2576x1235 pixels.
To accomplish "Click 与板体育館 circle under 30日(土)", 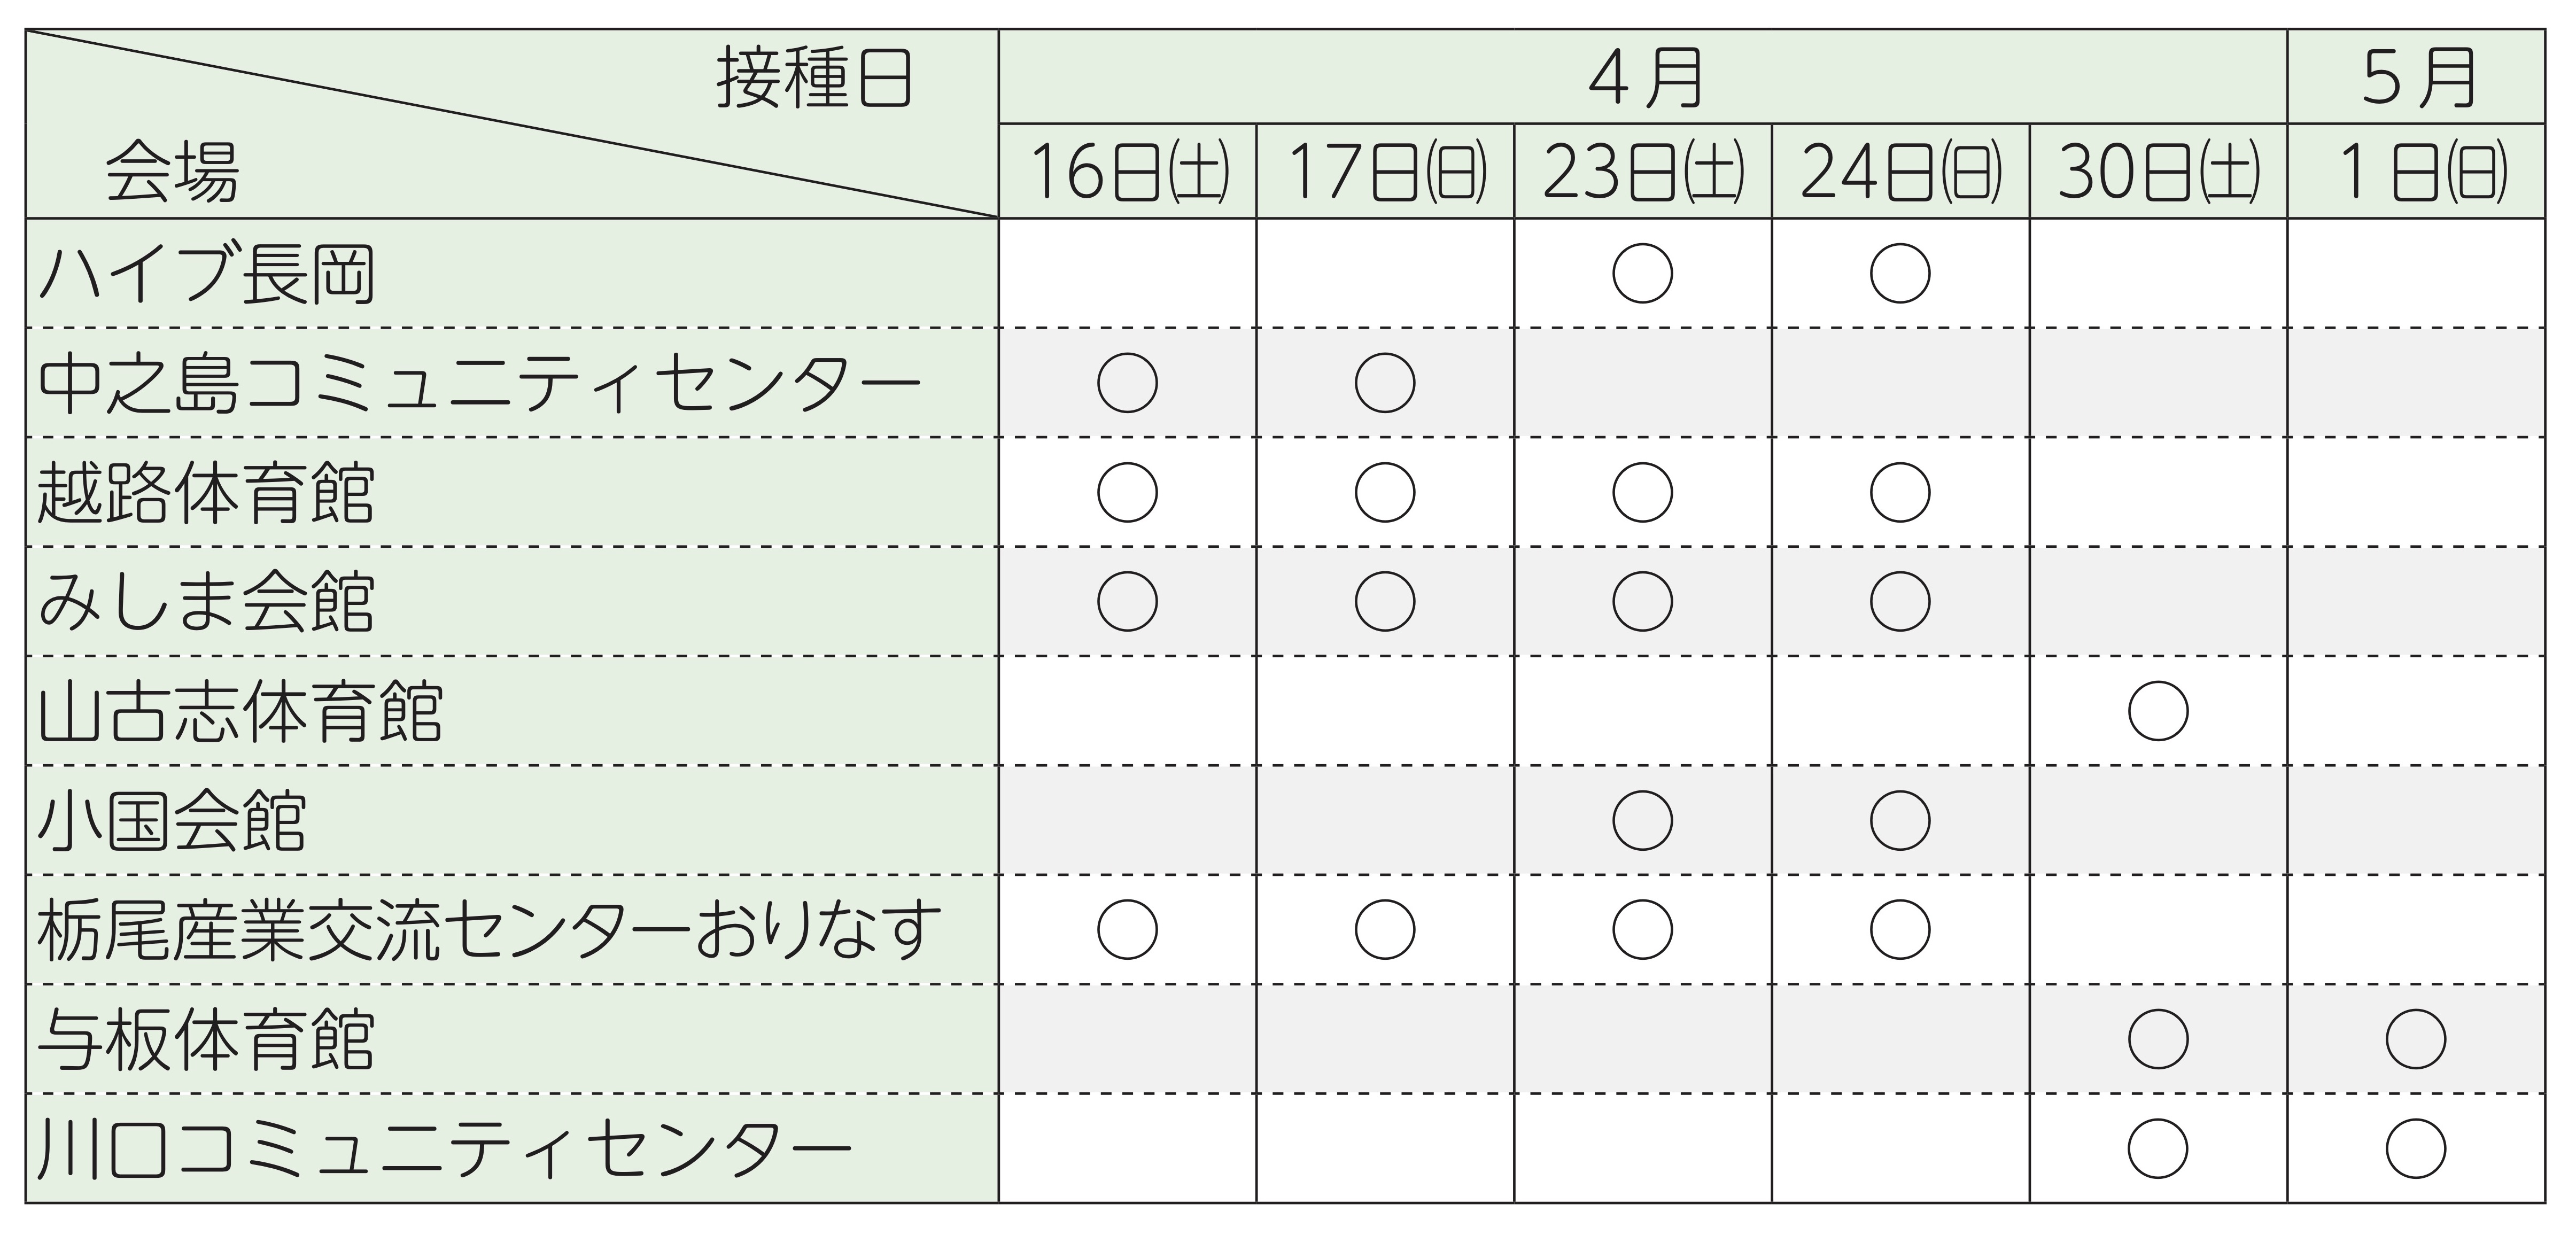I will [2158, 1039].
